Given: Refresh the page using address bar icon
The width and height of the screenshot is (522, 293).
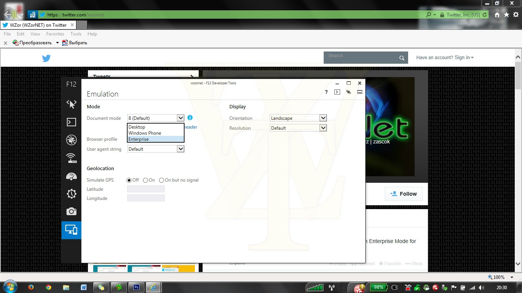Looking at the screenshot, I should 485,15.
